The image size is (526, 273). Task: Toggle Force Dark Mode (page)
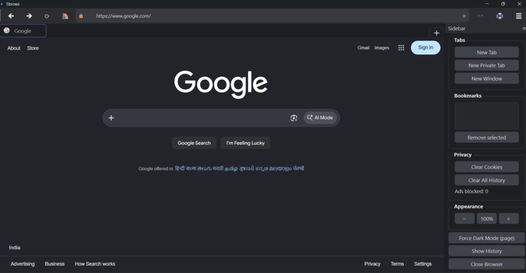coord(486,238)
